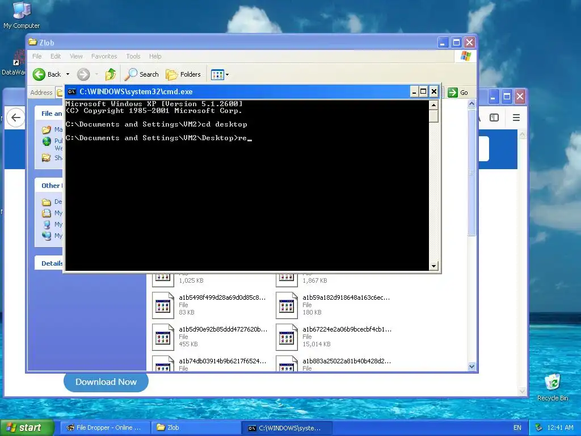The height and width of the screenshot is (436, 581).
Task: Open the Favorites menu in Zlob
Action: pyautogui.click(x=104, y=56)
